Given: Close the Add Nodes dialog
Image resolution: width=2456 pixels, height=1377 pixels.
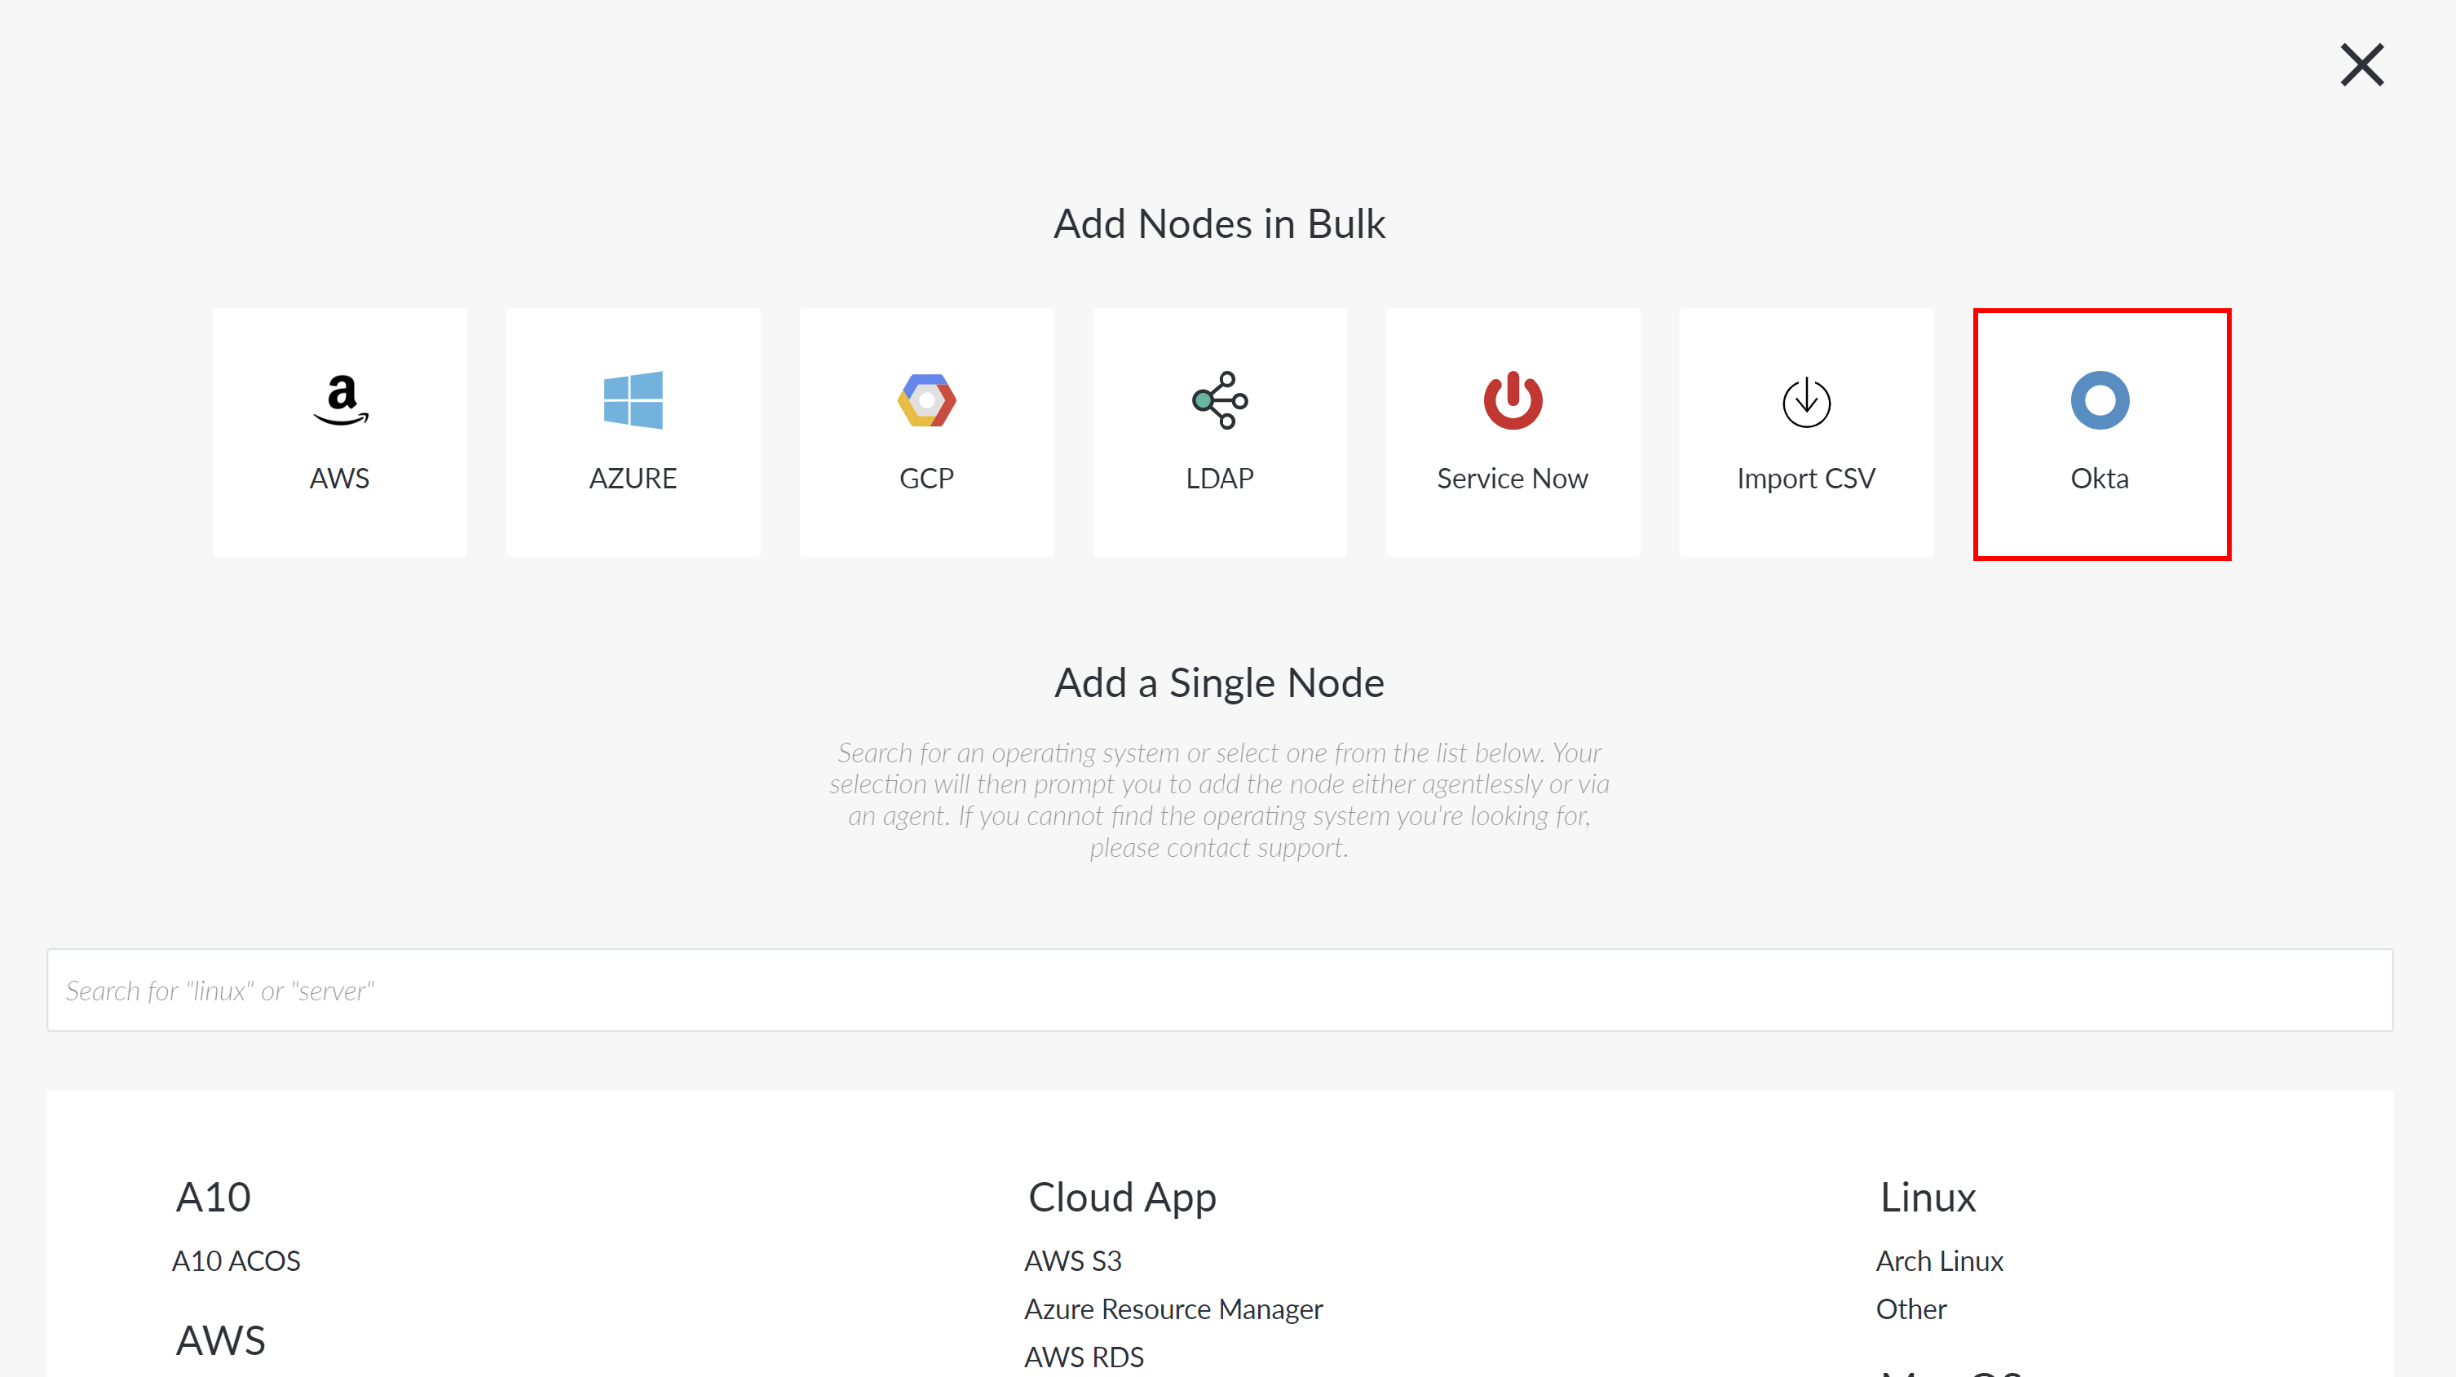Looking at the screenshot, I should tap(2361, 64).
